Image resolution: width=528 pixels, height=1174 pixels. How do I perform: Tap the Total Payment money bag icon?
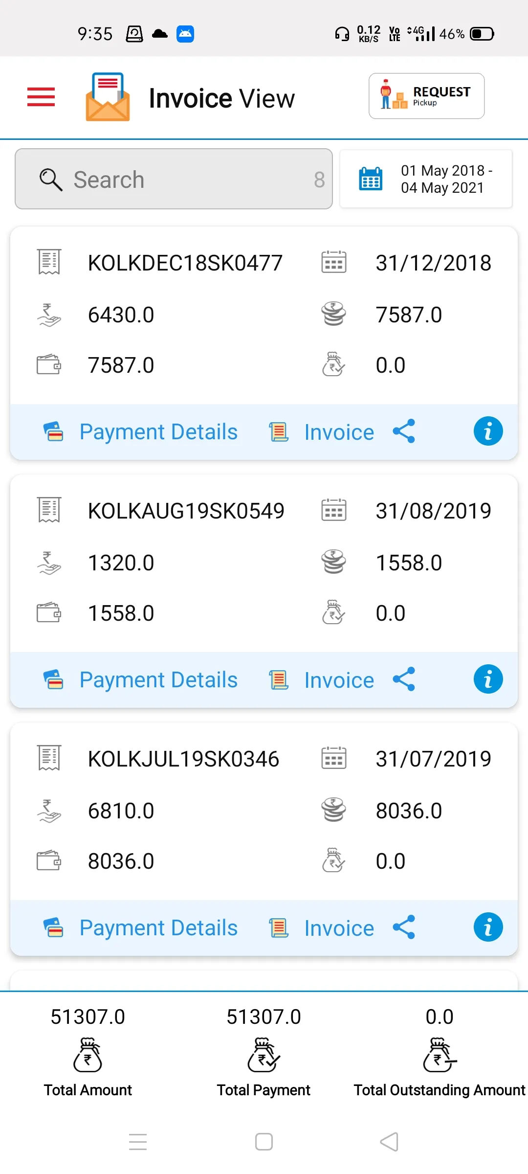pos(264,1055)
